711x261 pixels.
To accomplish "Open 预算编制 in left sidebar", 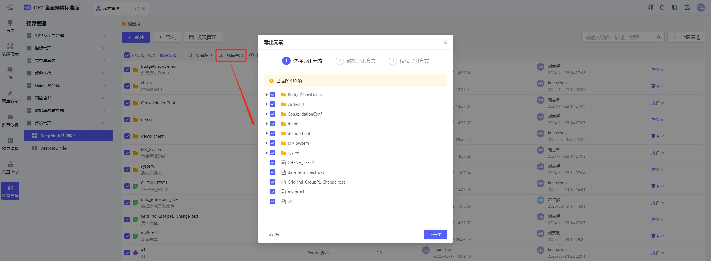I will (x=10, y=96).
